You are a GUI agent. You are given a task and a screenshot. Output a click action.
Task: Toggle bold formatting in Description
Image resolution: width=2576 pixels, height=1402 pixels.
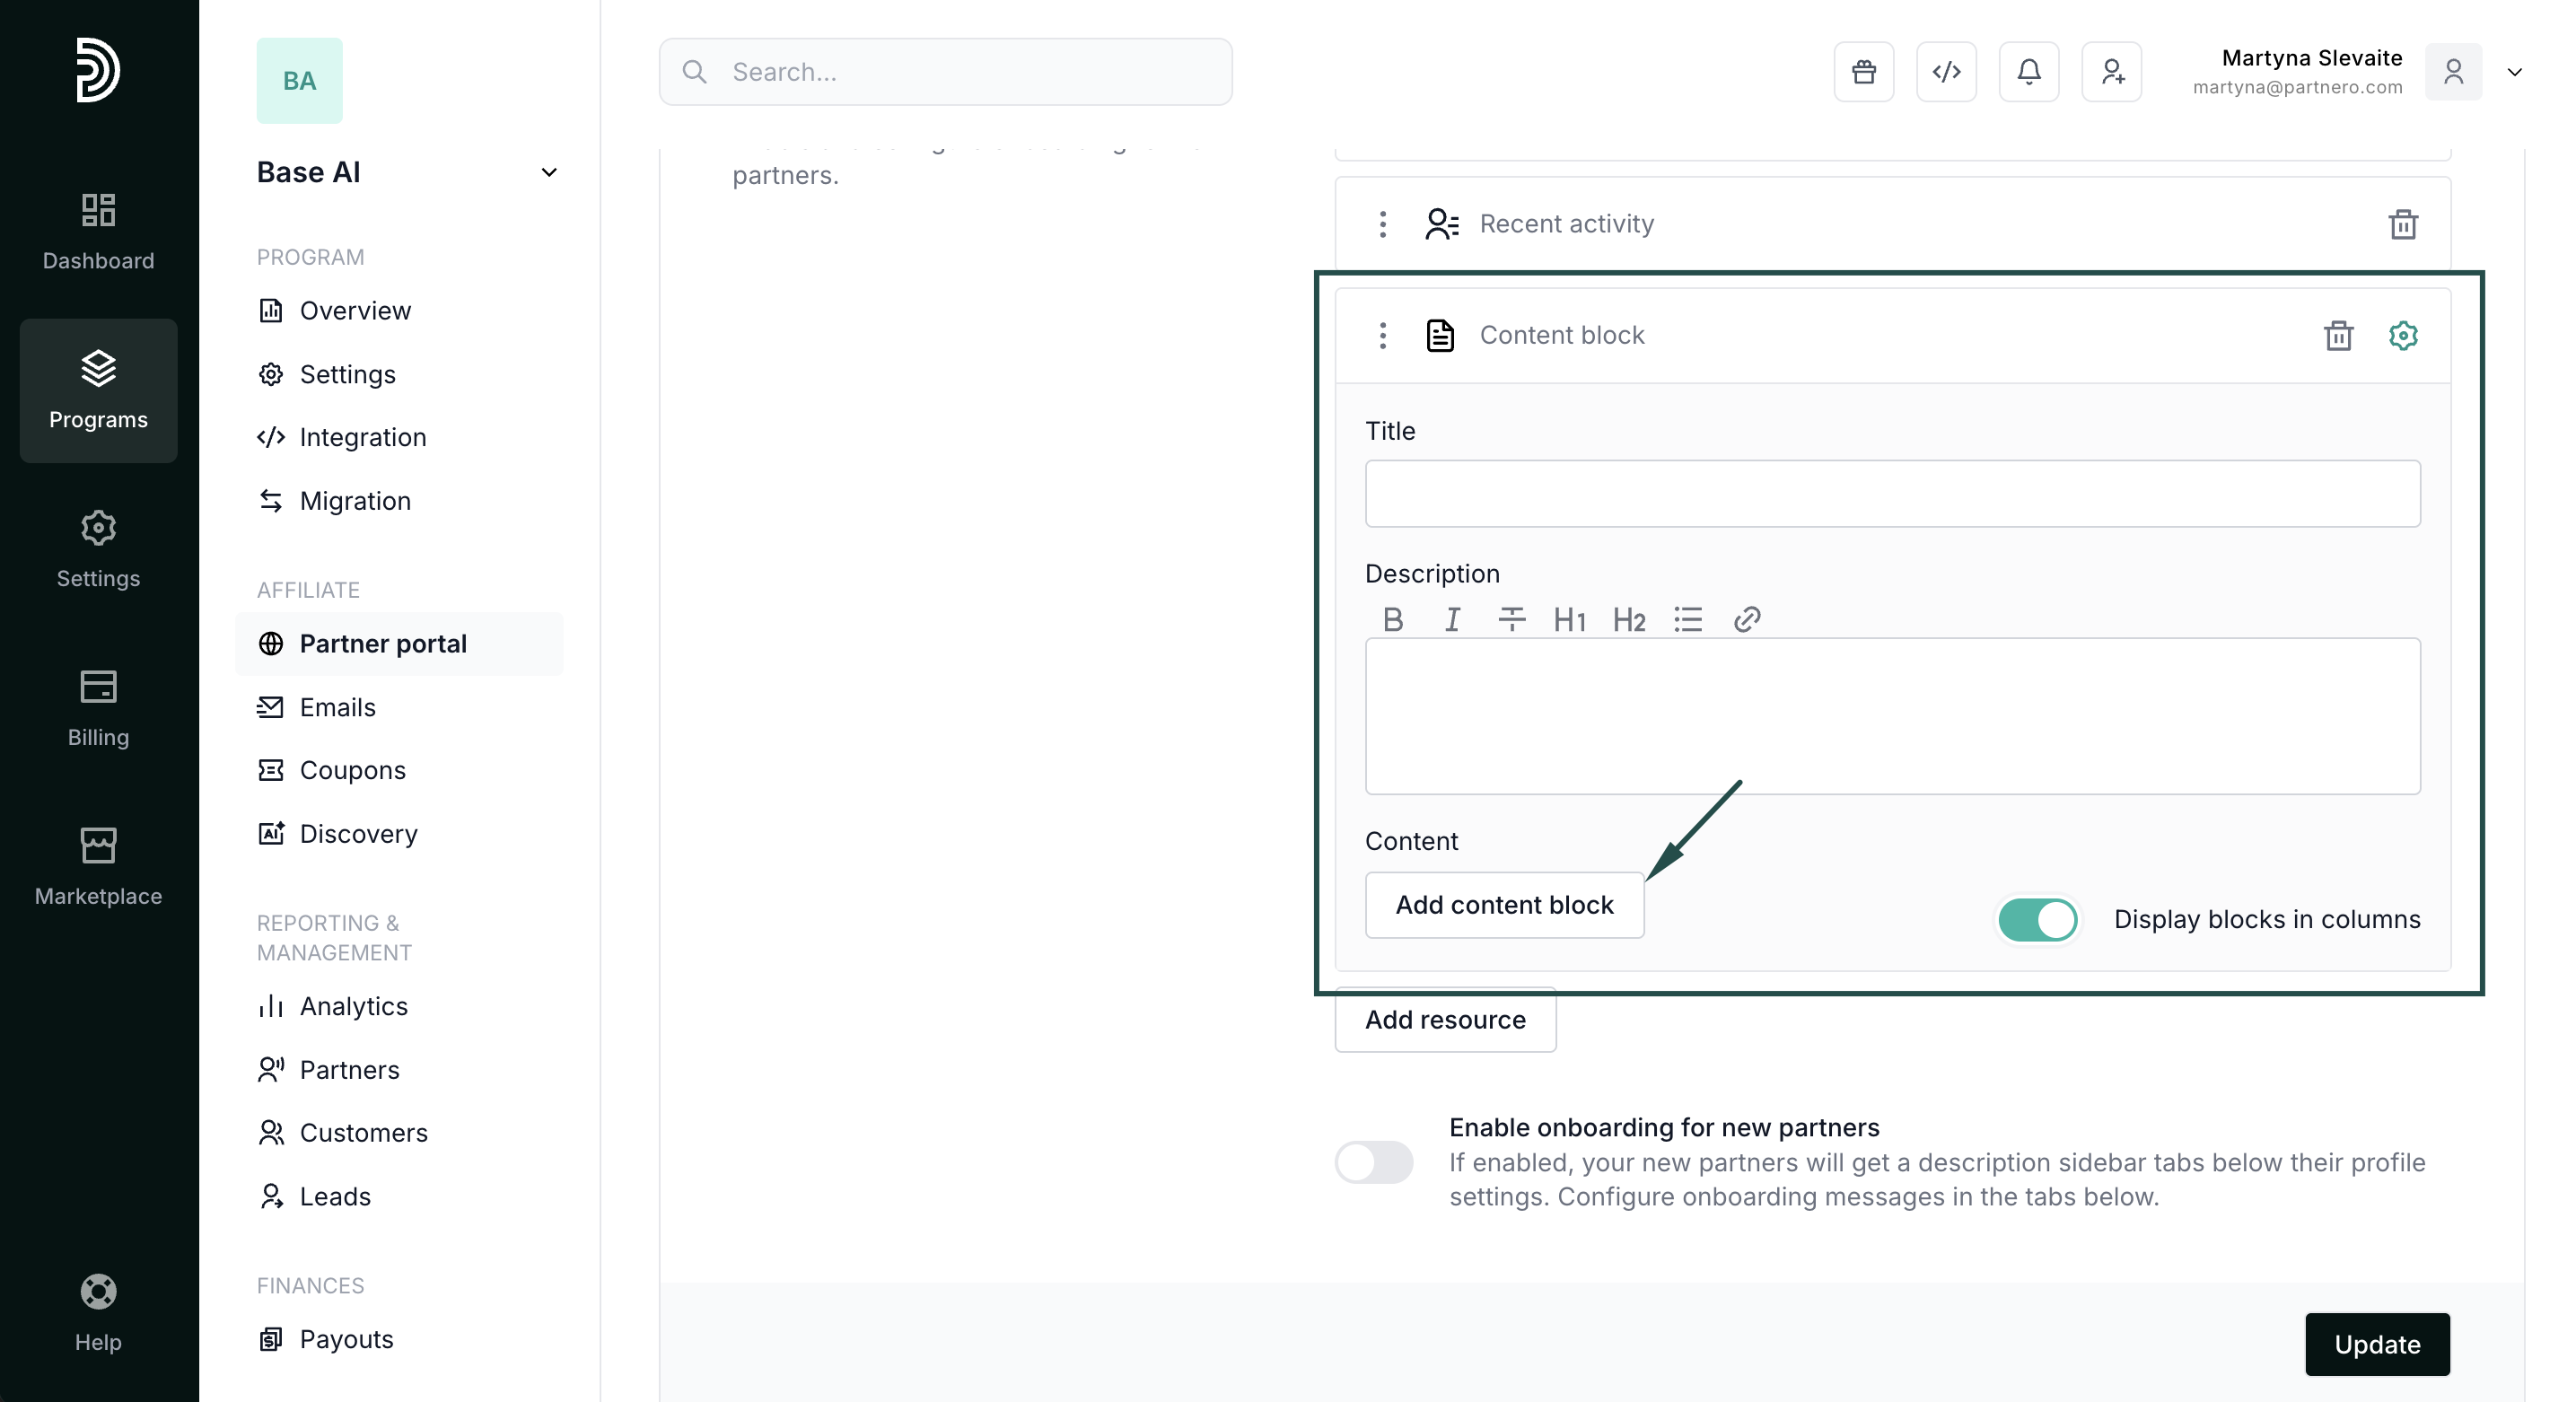[1392, 620]
